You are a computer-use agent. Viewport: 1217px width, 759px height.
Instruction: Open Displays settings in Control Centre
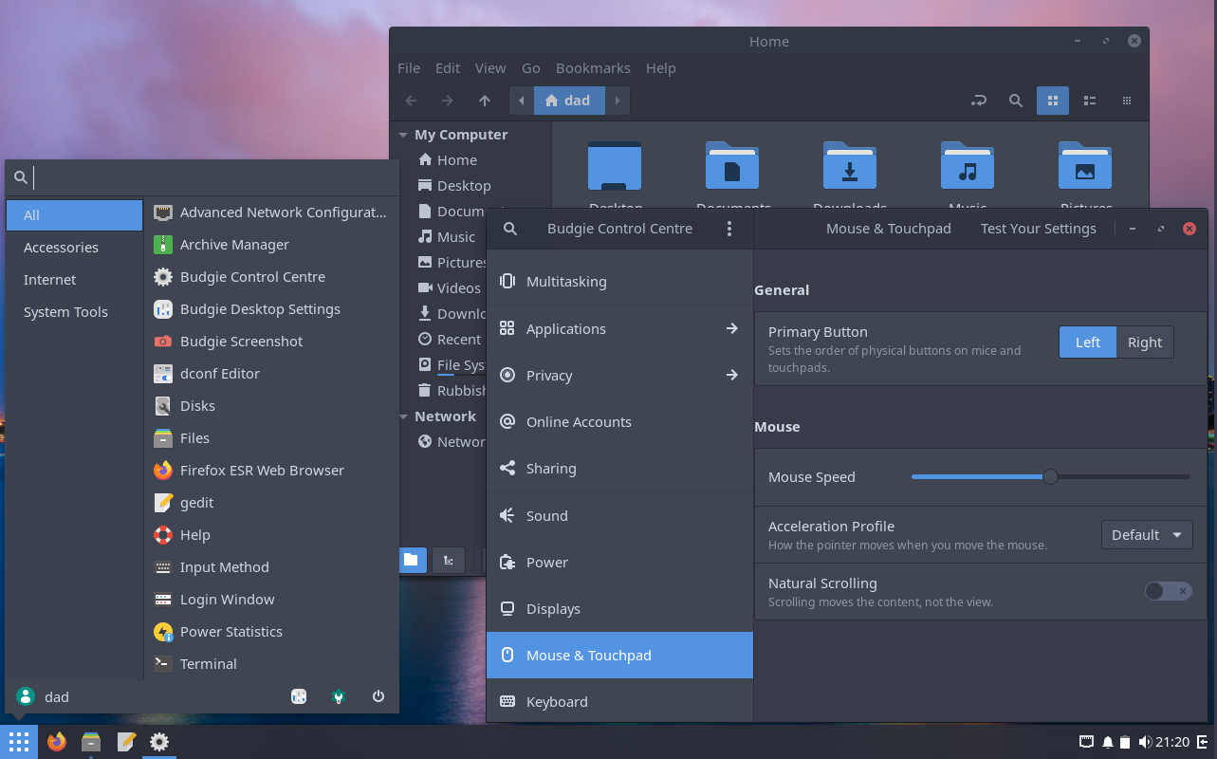point(619,608)
